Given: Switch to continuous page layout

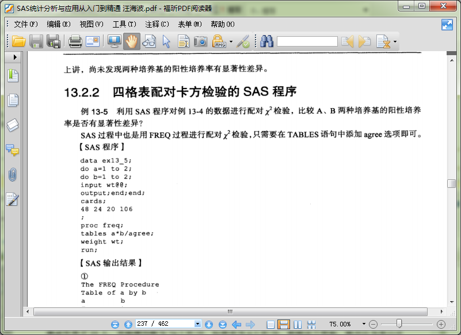Looking at the screenshot, I should point(284,324).
